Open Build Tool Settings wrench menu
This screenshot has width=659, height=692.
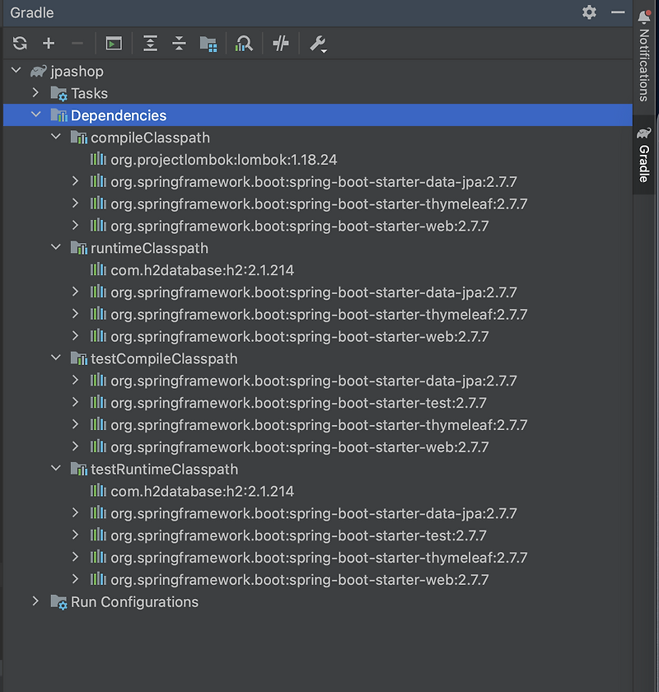click(x=318, y=43)
